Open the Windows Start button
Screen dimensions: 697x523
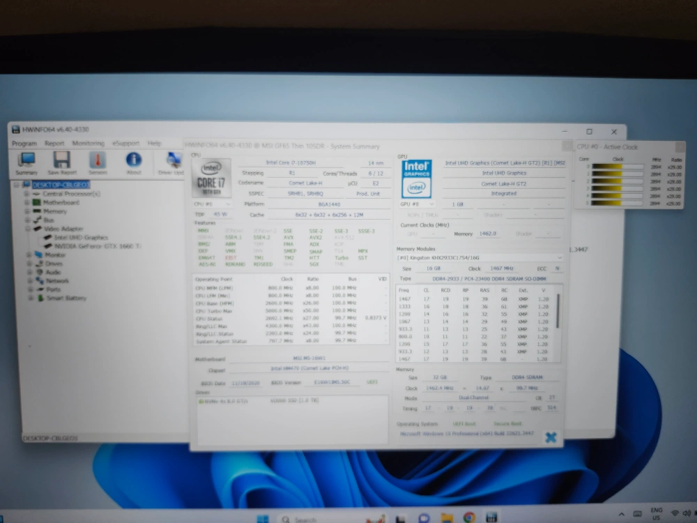[x=263, y=519]
